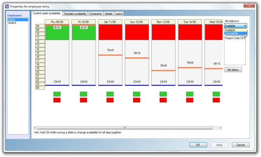Click the horizontal scrollbar thumb
The width and height of the screenshot is (261, 157).
pos(125,128)
